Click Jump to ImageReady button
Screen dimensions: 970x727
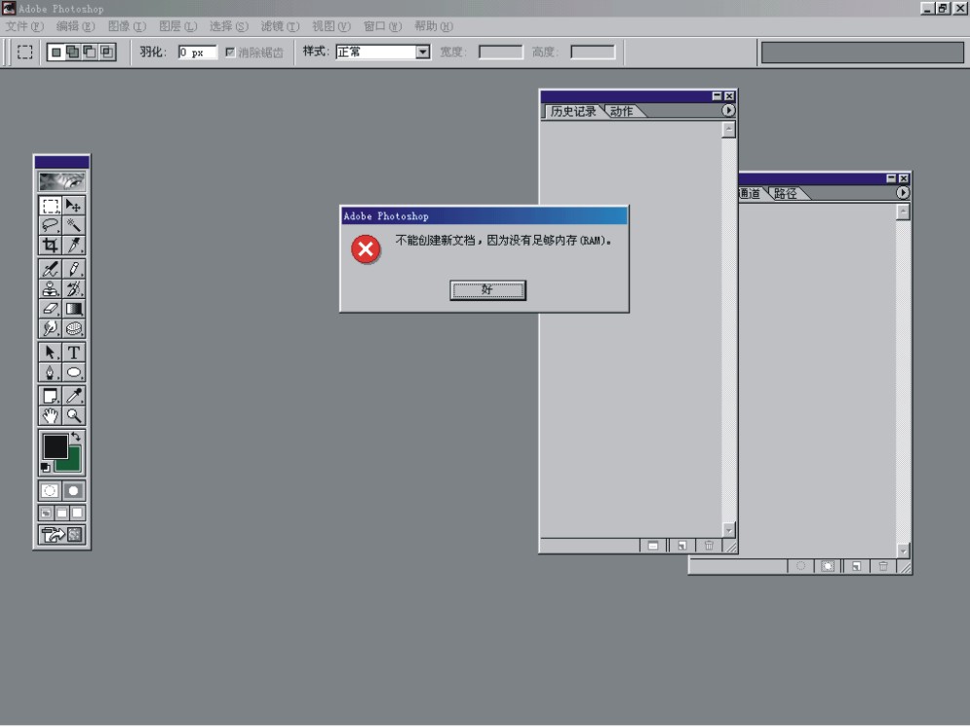click(61, 535)
